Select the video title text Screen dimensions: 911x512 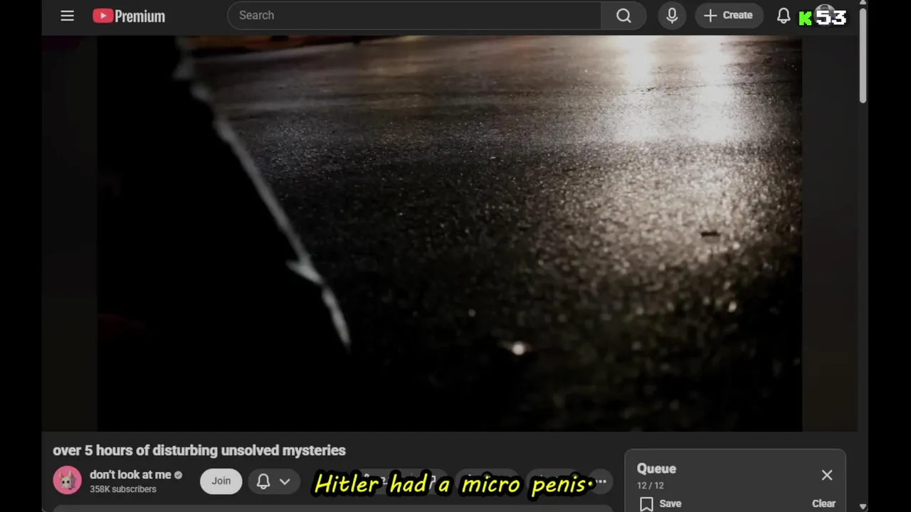coord(199,450)
